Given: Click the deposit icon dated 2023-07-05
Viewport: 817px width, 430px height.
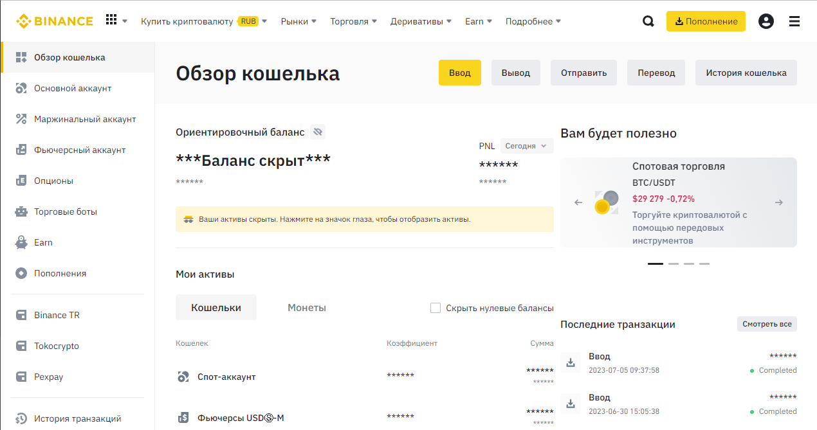Looking at the screenshot, I should click(x=570, y=363).
